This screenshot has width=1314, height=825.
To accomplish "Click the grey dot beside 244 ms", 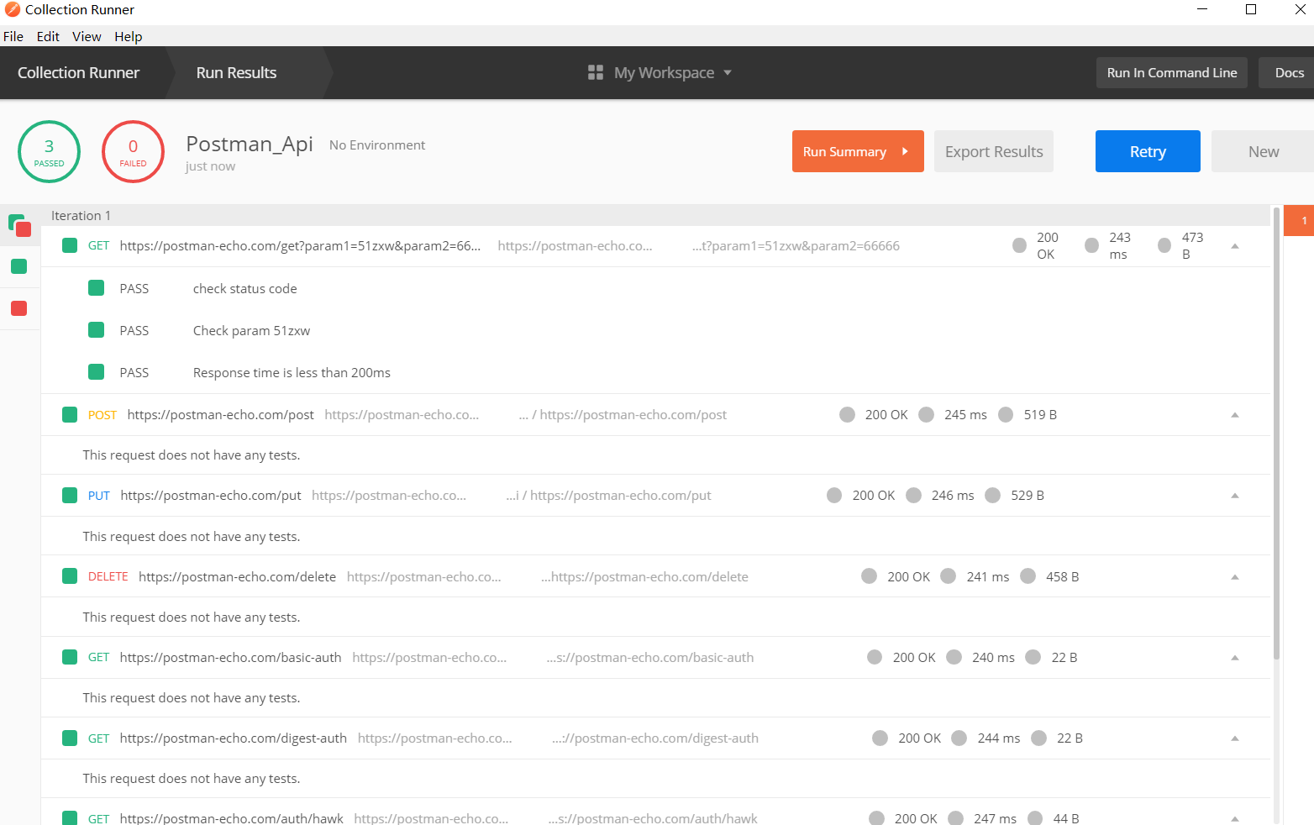I will pos(959,738).
